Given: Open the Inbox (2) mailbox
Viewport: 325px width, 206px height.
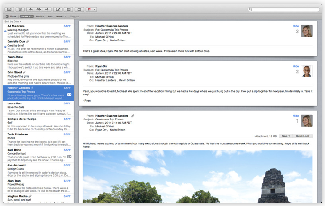Looking at the screenshot, I should pos(27,16).
